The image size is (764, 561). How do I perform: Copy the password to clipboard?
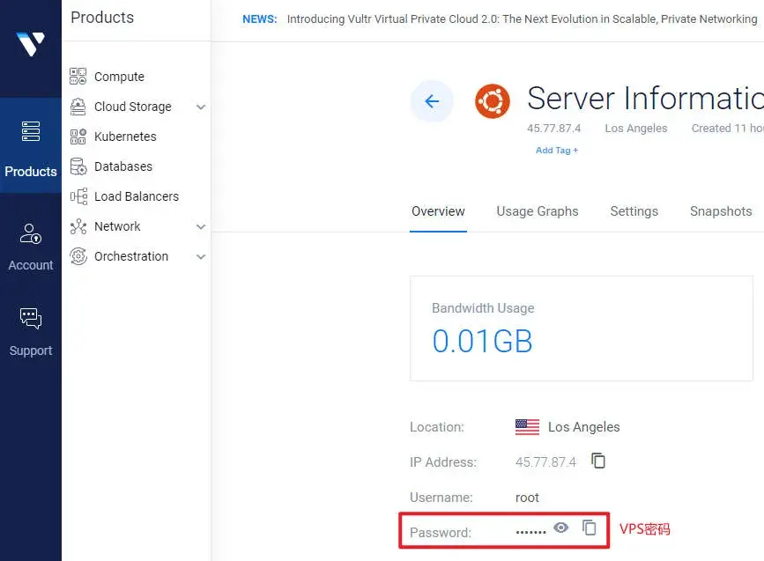pyautogui.click(x=590, y=528)
